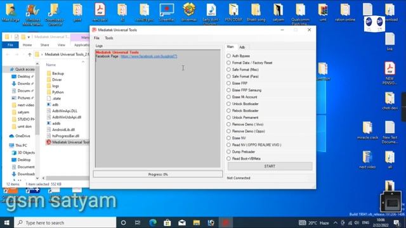Image resolution: width=406 pixels, height=228 pixels.
Task: Open the ScreenRec desktop shortcut
Action: pos(167,12)
